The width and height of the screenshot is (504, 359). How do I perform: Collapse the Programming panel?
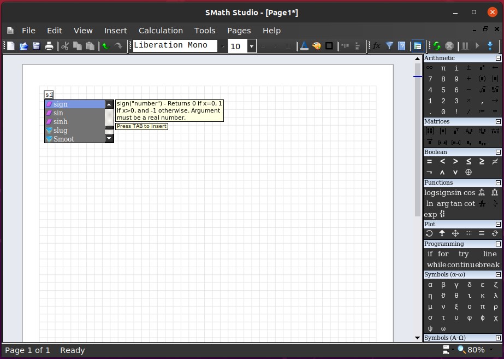point(498,244)
